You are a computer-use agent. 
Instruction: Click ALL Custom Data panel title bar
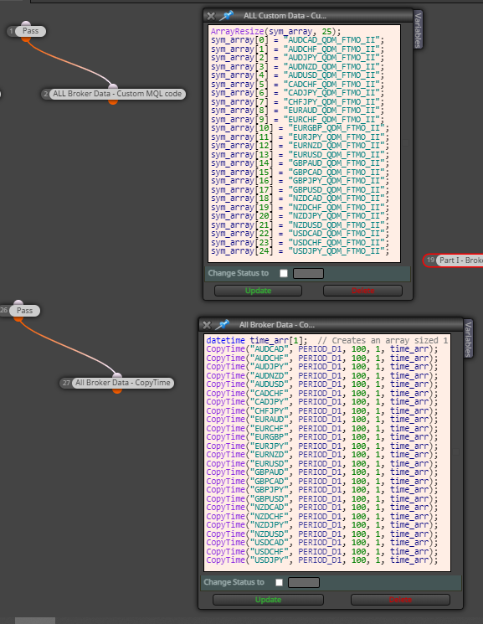308,16
